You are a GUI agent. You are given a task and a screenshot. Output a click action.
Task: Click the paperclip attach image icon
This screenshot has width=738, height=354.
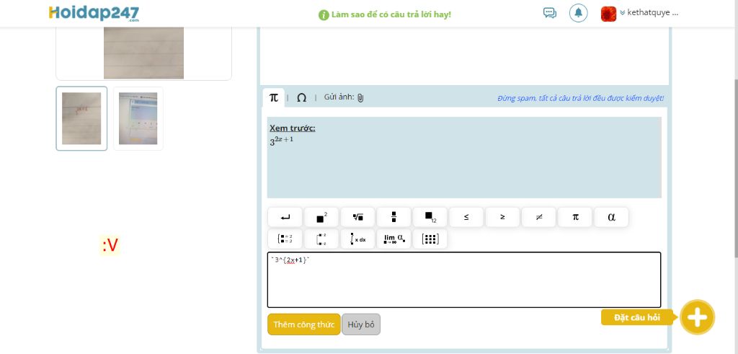[360, 98]
